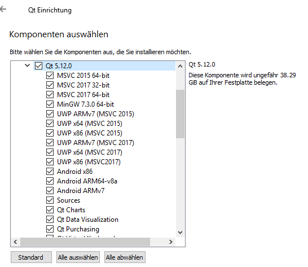Deselect Android ARM64-v8a component
The width and height of the screenshot is (308, 267).
click(x=50, y=181)
